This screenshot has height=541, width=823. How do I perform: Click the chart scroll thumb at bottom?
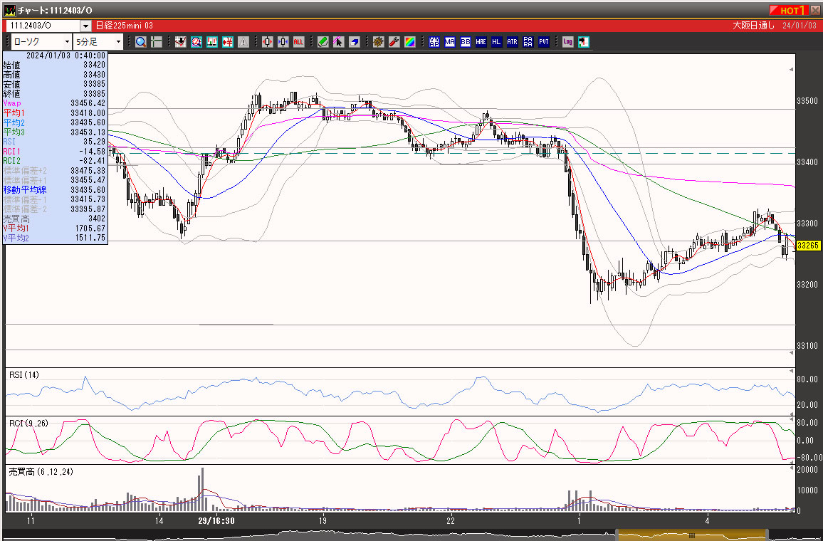[692, 536]
